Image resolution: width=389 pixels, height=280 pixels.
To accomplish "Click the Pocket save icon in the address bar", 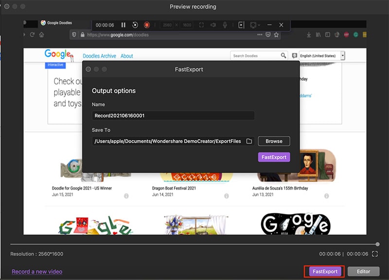I will pos(268,35).
